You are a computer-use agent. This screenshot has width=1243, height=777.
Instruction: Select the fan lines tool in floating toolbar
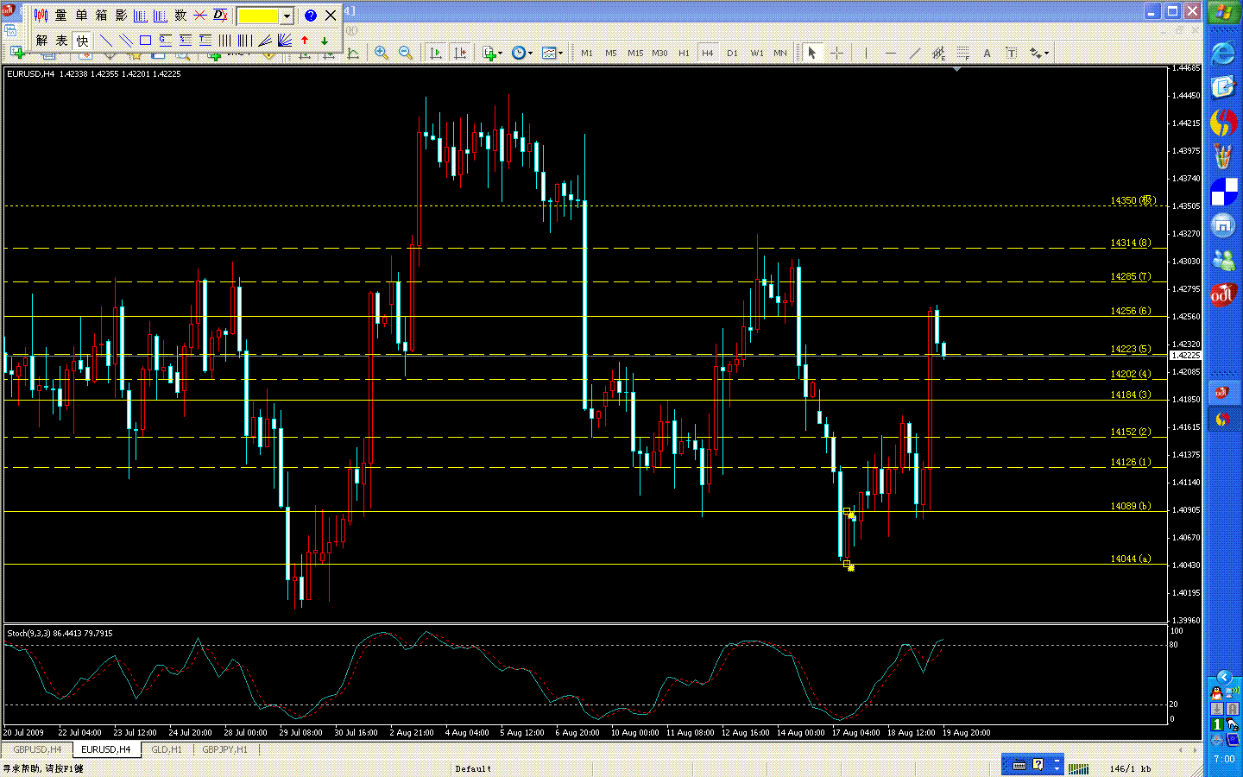pyautogui.click(x=285, y=41)
